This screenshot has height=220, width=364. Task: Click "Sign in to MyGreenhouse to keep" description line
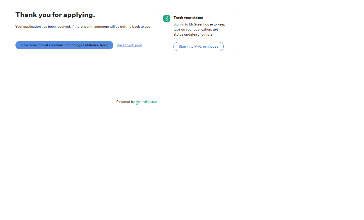[x=199, y=24]
